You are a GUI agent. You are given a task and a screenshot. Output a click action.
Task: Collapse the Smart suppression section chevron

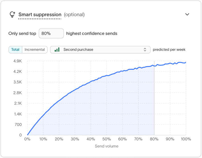[x=187, y=14]
